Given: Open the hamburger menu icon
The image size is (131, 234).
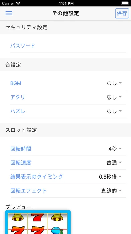Looking at the screenshot, I should [9, 13].
